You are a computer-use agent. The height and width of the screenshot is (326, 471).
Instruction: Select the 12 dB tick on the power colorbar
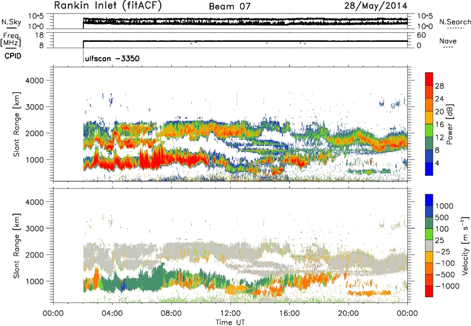click(439, 138)
